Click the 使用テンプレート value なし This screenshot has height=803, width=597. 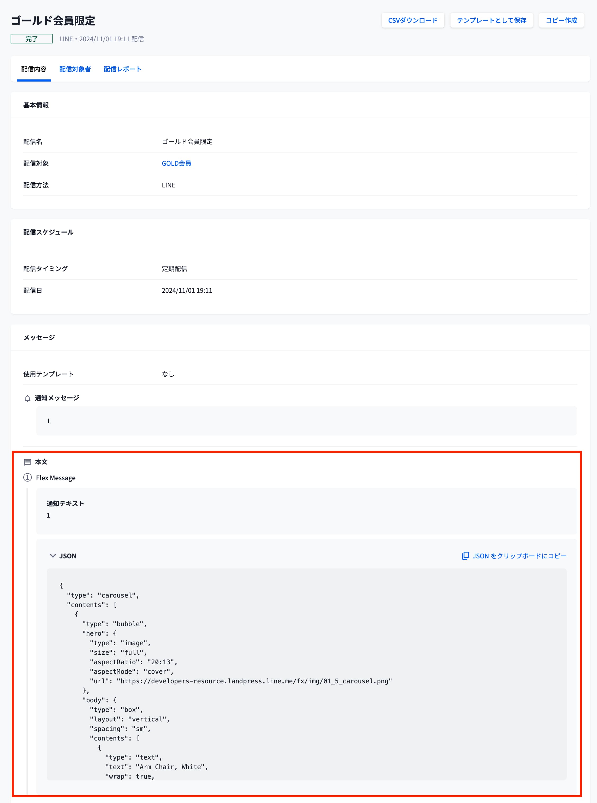[x=168, y=374]
